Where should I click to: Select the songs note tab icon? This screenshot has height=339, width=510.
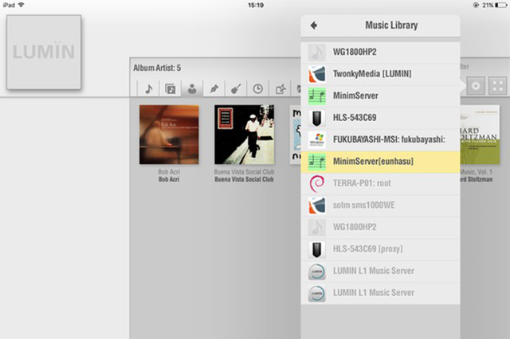[x=148, y=88]
